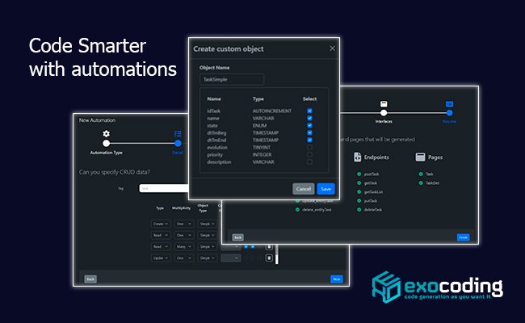Click green check icon beside getTaskList
Image resolution: width=525 pixels, height=323 pixels.
[x=359, y=192]
